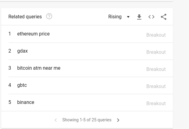Go to previous page of queries
Image resolution: width=189 pixels, height=129 pixels.
coord(56,120)
